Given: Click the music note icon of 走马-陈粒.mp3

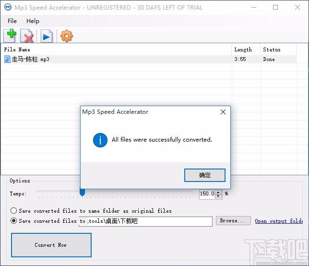Looking at the screenshot, I should point(7,59).
